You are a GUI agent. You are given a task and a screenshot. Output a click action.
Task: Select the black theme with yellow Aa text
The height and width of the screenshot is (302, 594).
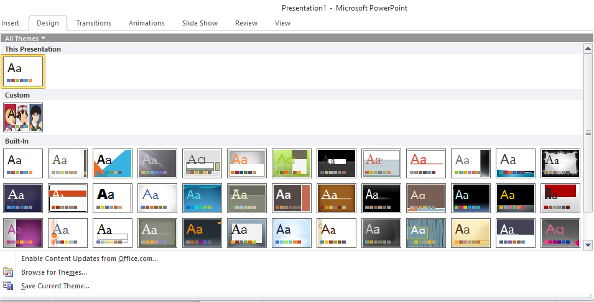[x=516, y=198]
